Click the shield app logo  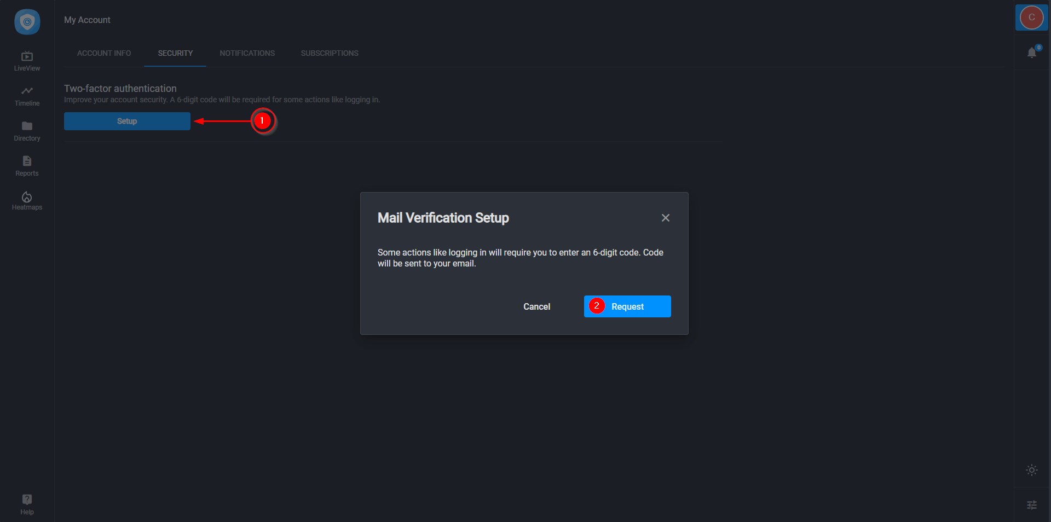pyautogui.click(x=27, y=22)
